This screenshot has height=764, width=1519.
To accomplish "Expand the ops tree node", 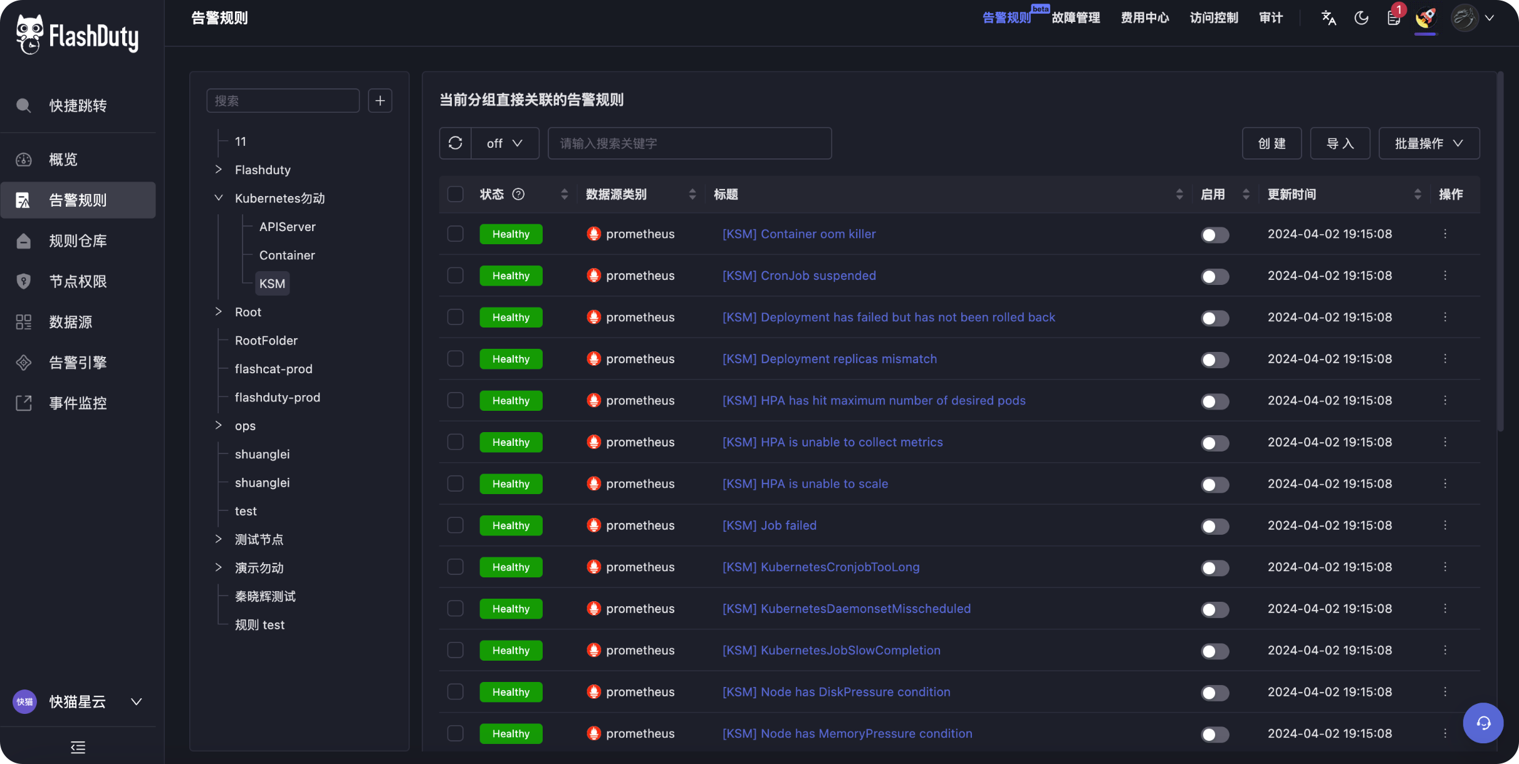I will pos(219,426).
